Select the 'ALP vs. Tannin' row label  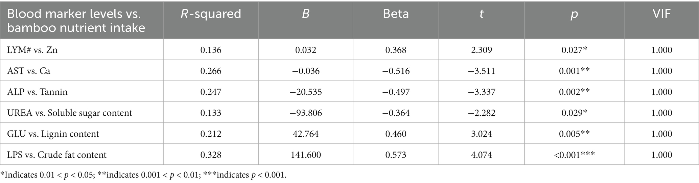coord(37,92)
